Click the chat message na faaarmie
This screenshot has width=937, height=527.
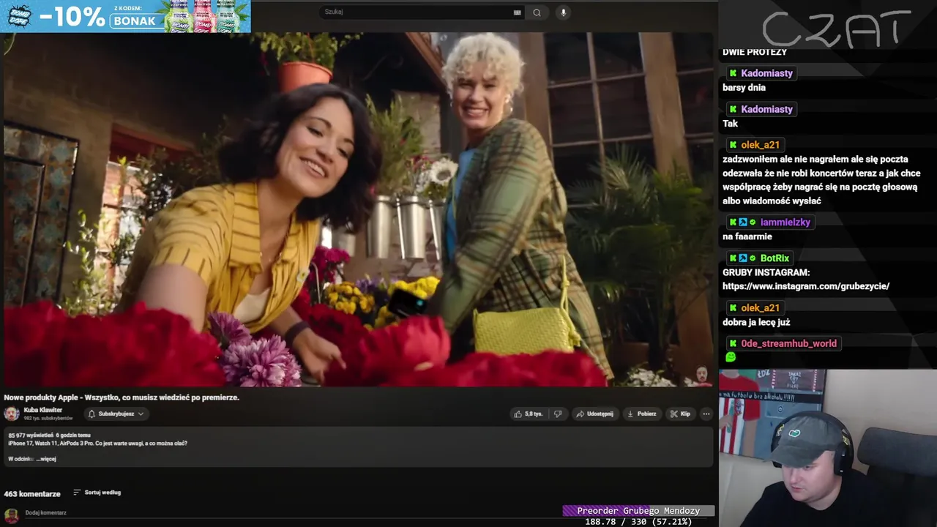click(747, 236)
